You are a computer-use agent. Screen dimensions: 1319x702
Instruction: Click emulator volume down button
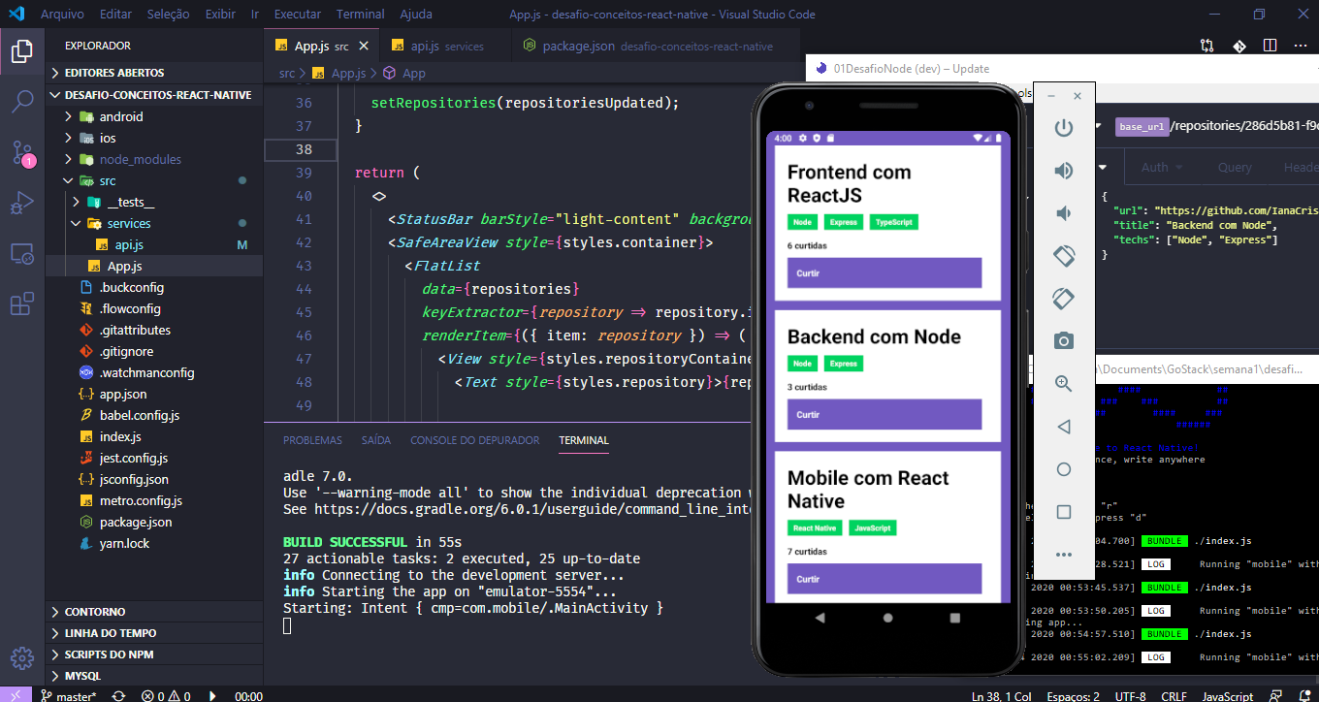pos(1064,213)
